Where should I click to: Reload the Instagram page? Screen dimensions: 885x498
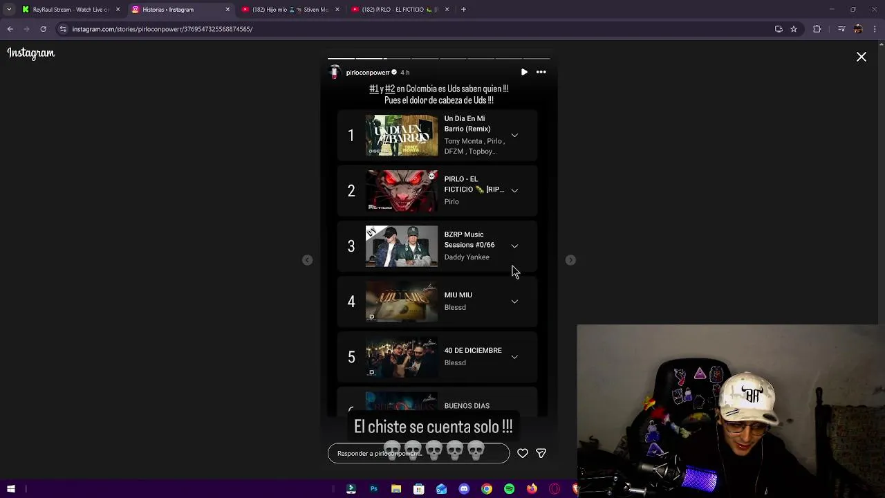(x=43, y=29)
